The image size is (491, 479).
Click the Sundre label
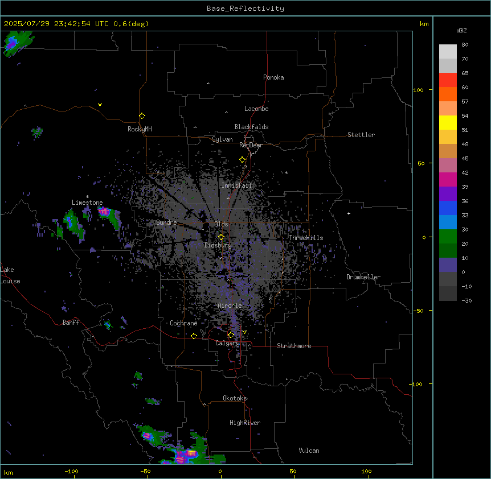point(166,222)
